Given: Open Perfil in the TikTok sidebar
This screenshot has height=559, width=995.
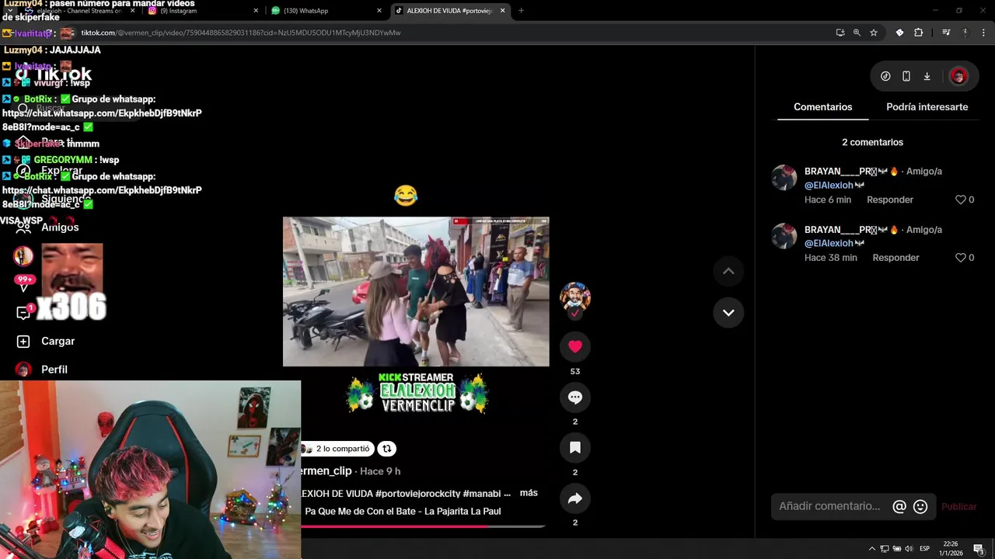Looking at the screenshot, I should [x=43, y=370].
